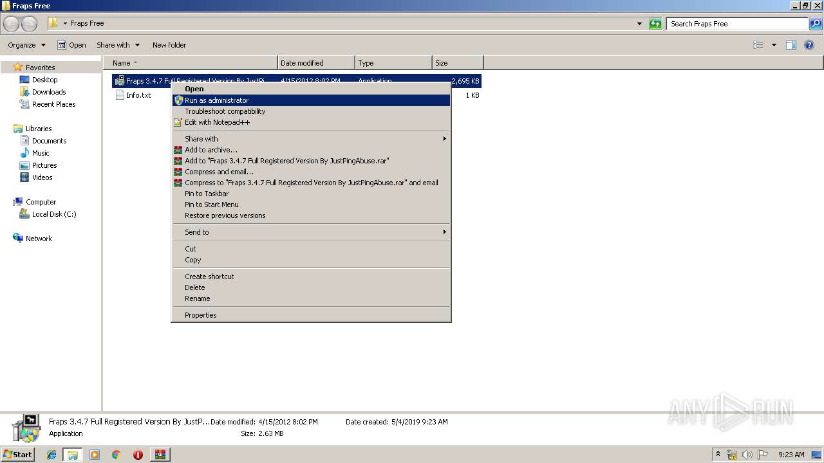The width and height of the screenshot is (824, 463).
Task: Open the Organize menu
Action: coord(26,45)
